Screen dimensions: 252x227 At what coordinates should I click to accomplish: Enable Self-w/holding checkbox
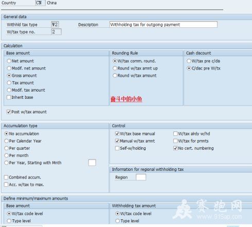tap(117, 148)
